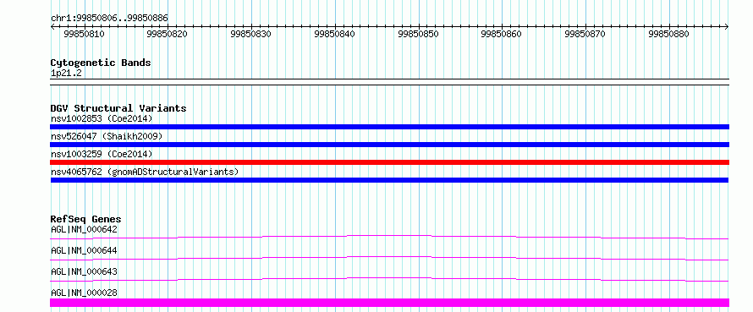Select the nsv526047 (Shaikh2009) blue bar
Screen dimensions: 753x312
pyautogui.click(x=389, y=145)
